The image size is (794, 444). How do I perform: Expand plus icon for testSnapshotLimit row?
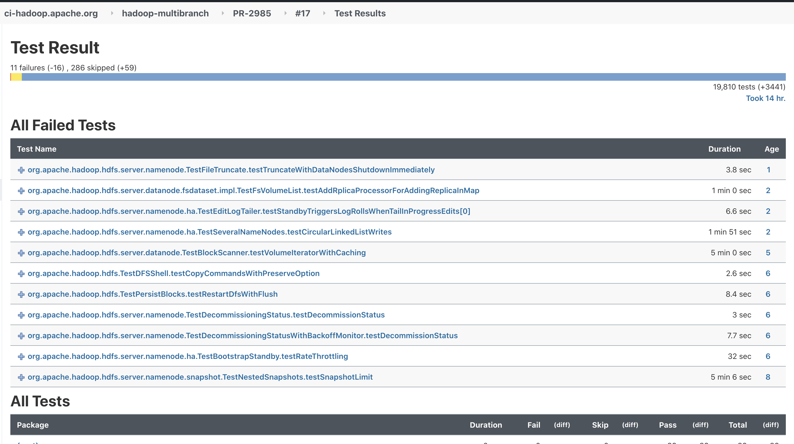pos(21,377)
